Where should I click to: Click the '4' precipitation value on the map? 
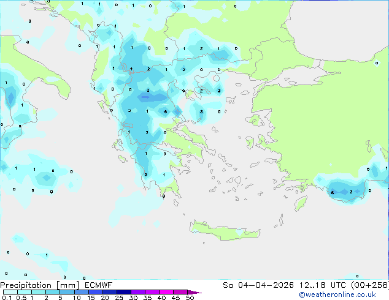[131, 69]
